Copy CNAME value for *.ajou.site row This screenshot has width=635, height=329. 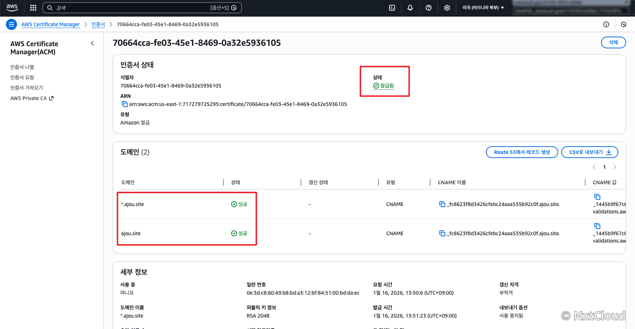(597, 197)
